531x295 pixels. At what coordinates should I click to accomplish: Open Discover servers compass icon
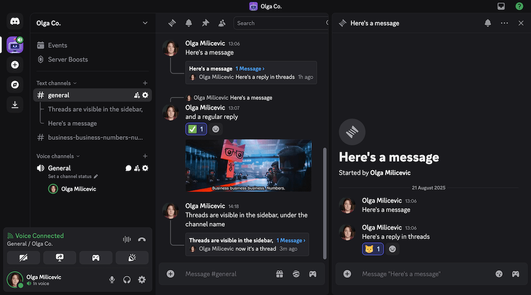point(15,84)
